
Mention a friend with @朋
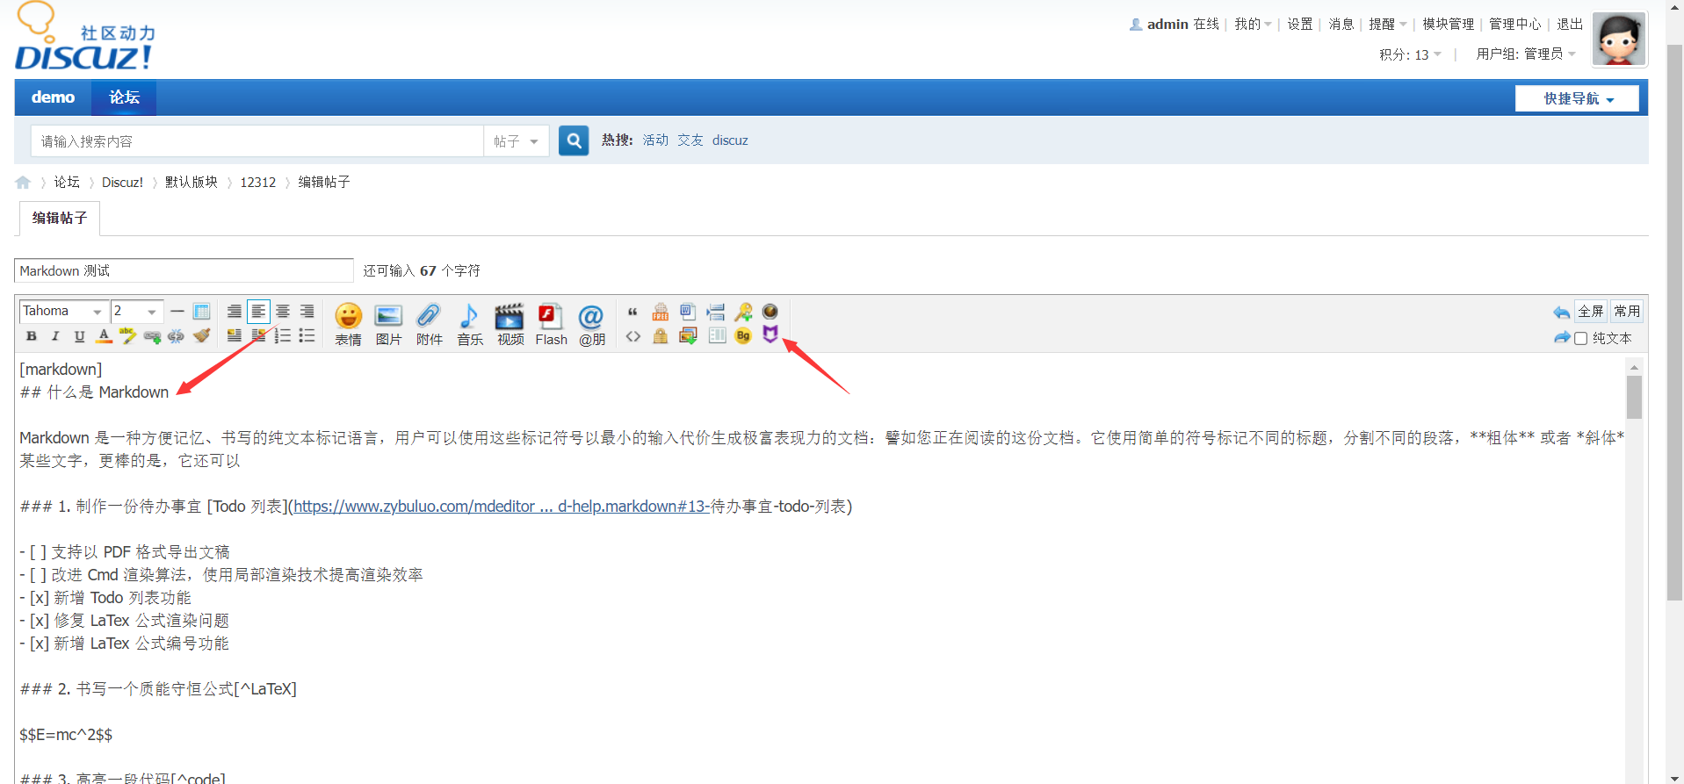[x=592, y=325]
